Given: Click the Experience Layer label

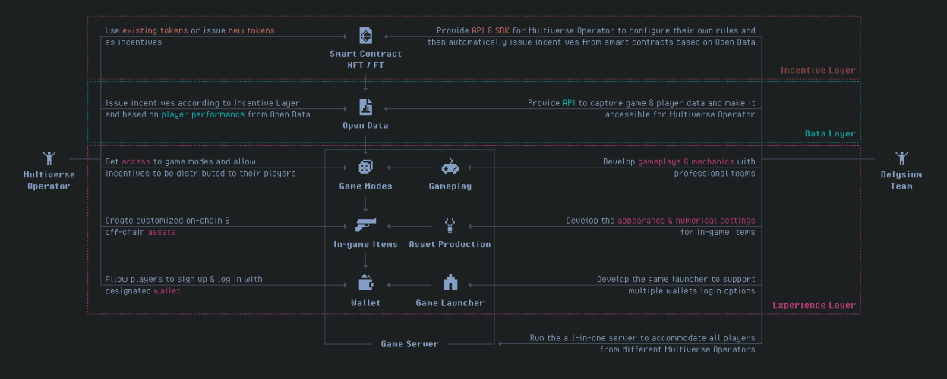Looking at the screenshot, I should pos(814,305).
